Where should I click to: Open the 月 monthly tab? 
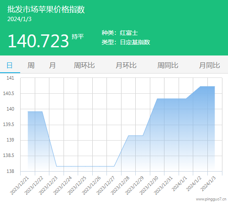(52, 65)
